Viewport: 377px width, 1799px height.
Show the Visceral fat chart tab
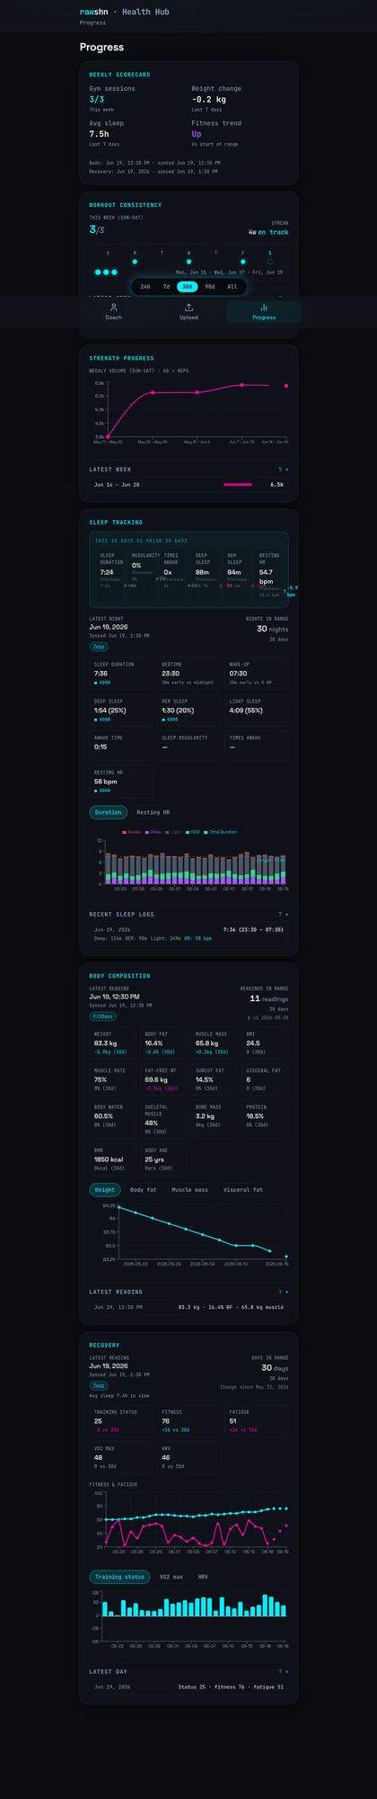[242, 1189]
